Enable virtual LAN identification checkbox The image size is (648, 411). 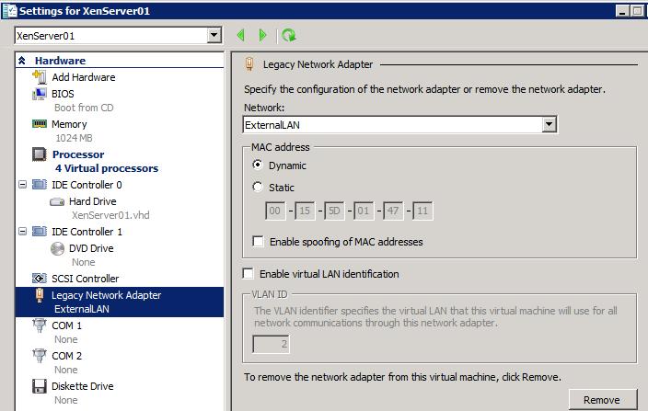[248, 273]
